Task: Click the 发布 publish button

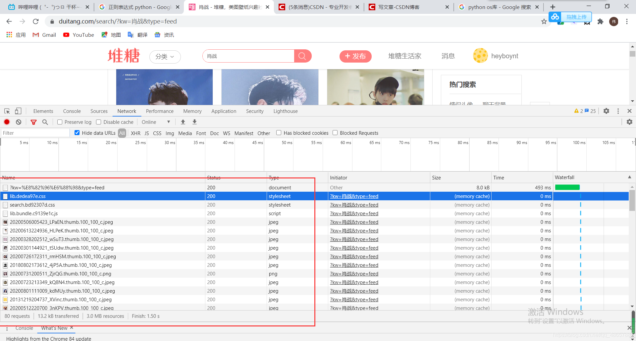Action: 355,56
